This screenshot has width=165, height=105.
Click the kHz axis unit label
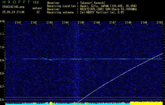point(2,21)
